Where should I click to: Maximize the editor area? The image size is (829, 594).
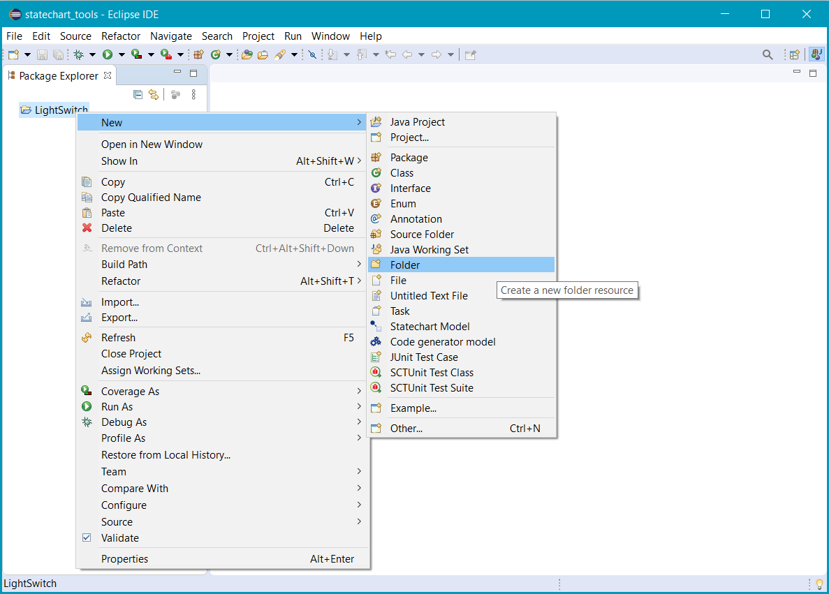pos(813,73)
